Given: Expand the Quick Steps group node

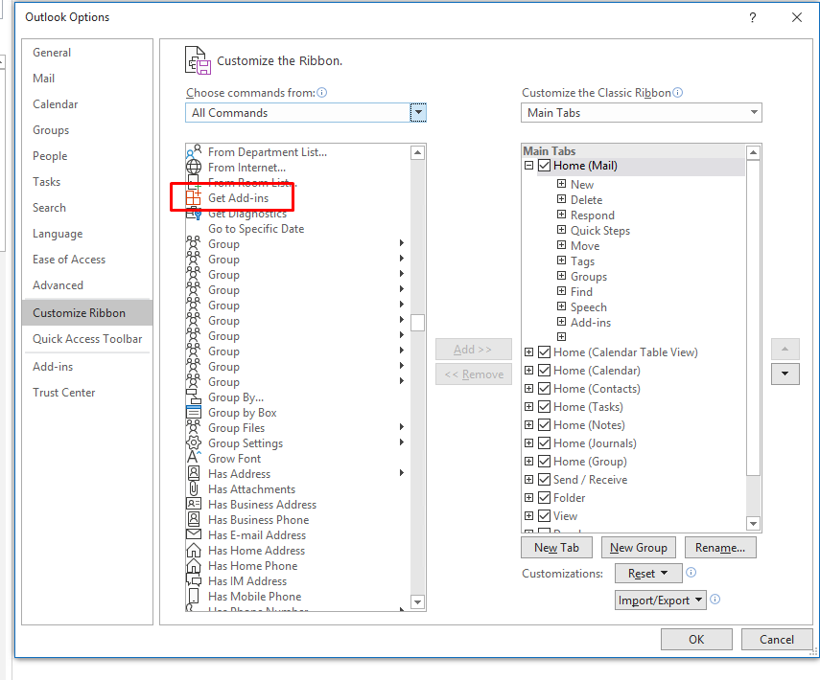Looking at the screenshot, I should coord(561,230).
